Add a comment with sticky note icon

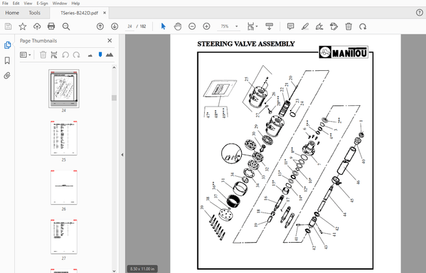tap(291, 26)
